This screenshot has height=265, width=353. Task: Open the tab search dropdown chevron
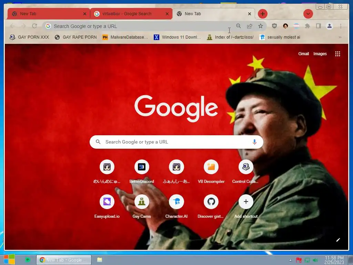[308, 14]
